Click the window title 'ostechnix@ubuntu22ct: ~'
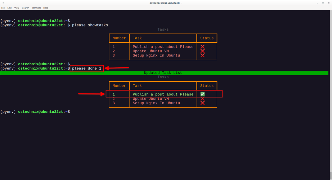Screen dimensions: 332x180 click(166, 3)
